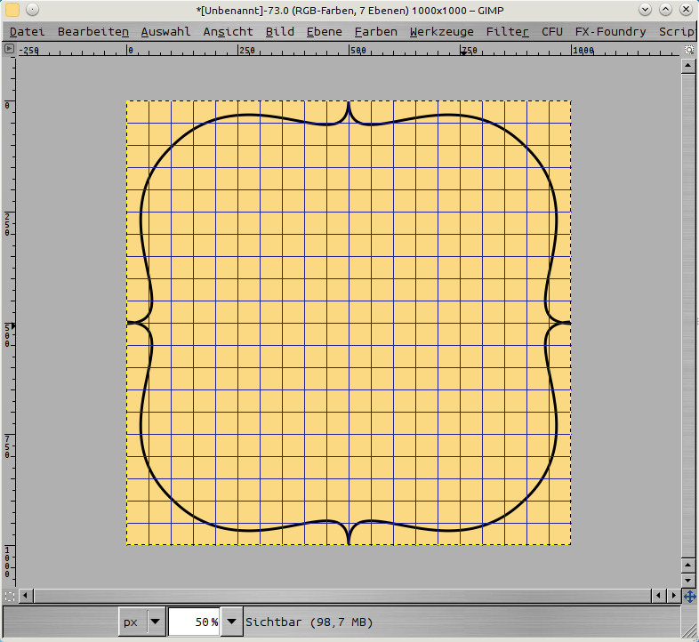Open the image menu button at ruler corner
This screenshot has width=699, height=642.
tap(10, 50)
